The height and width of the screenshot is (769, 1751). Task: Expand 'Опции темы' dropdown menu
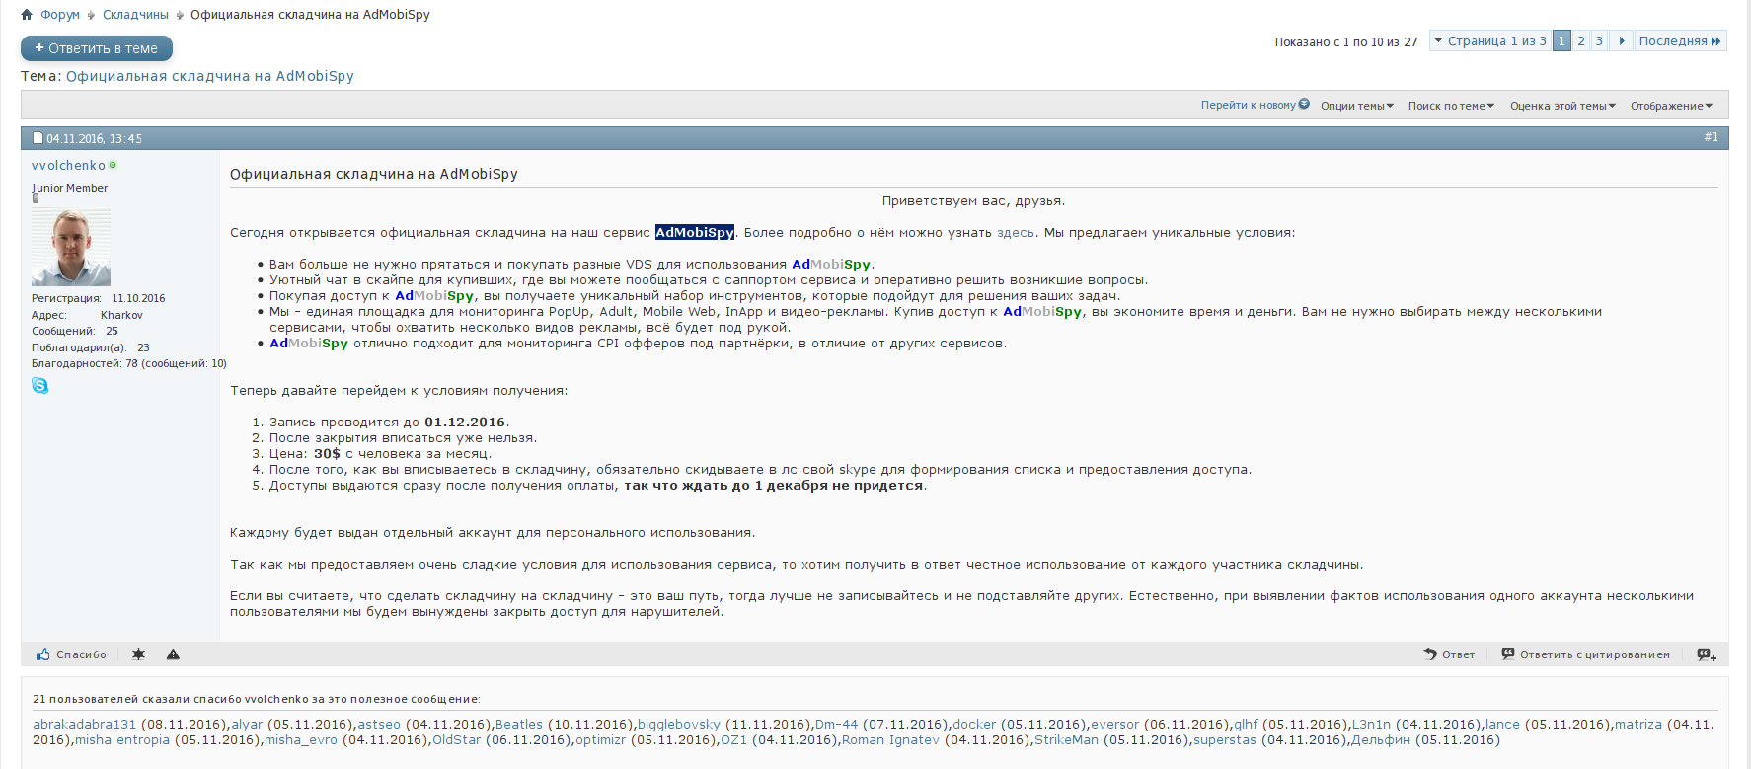(x=1357, y=106)
